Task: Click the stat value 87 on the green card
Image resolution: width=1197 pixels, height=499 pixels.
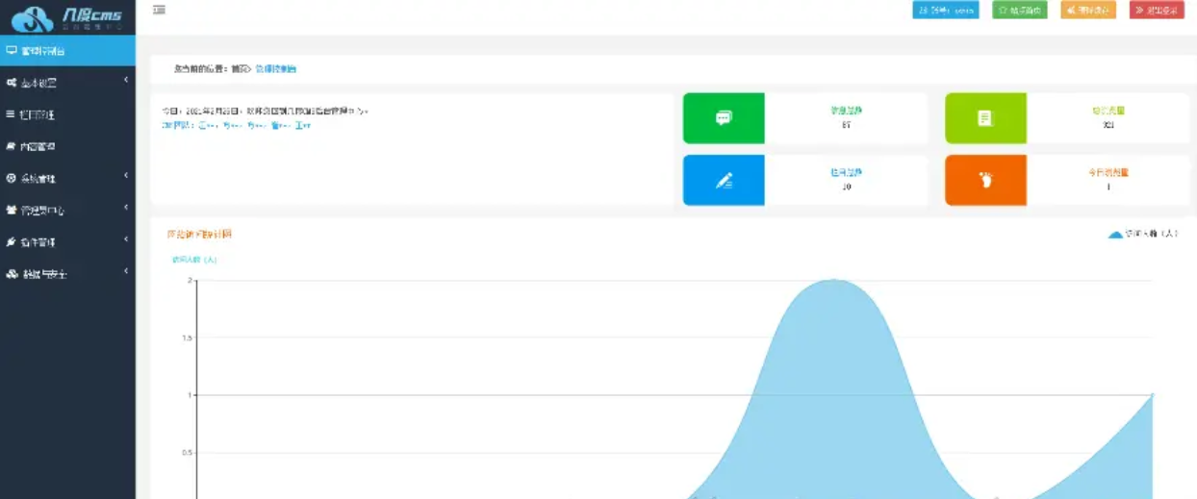Action: (846, 125)
